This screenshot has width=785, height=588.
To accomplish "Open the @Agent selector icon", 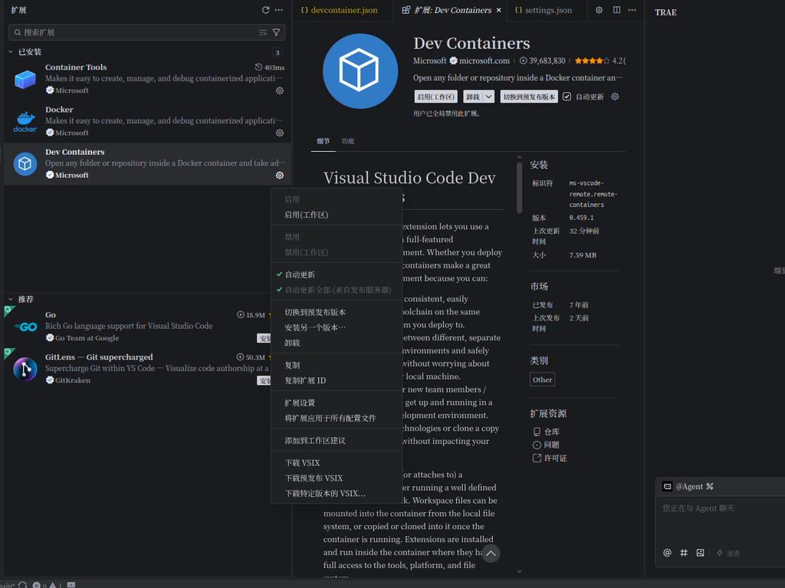I will point(668,486).
